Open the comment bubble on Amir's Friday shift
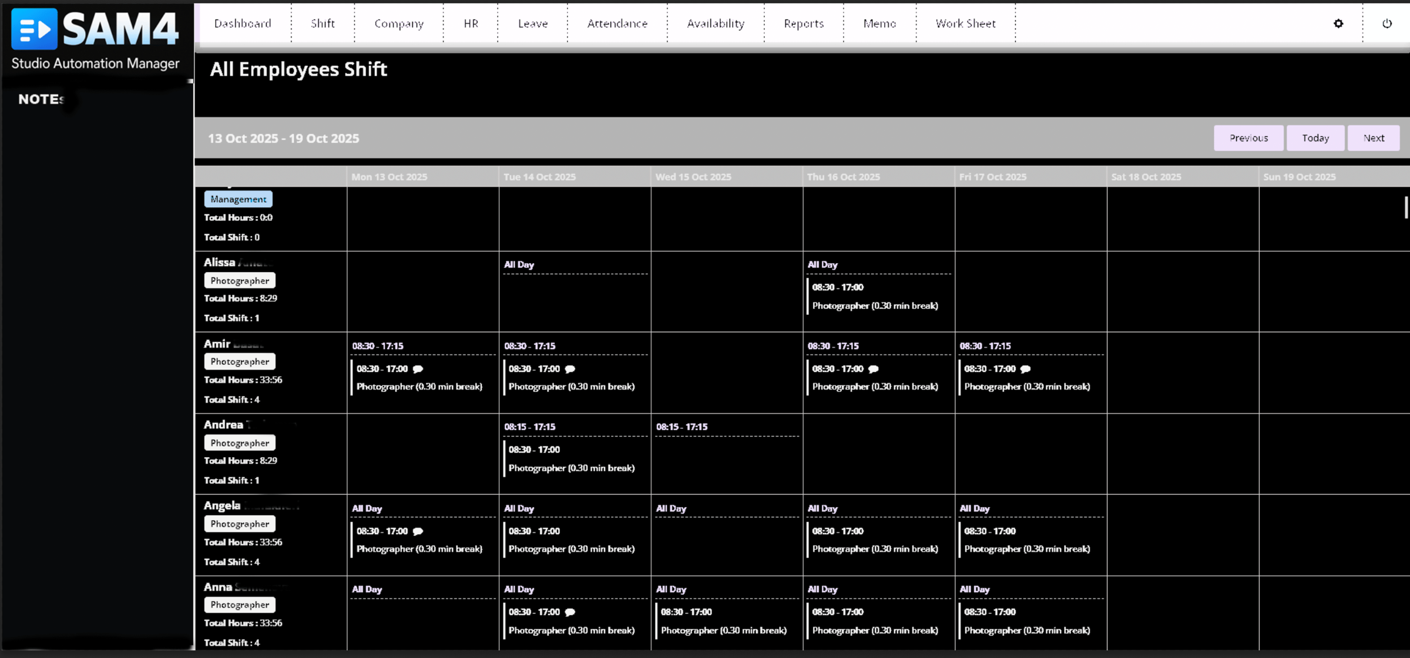 pyautogui.click(x=1025, y=369)
